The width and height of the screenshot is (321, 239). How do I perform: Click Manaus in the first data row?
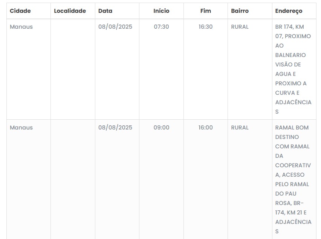(x=21, y=27)
